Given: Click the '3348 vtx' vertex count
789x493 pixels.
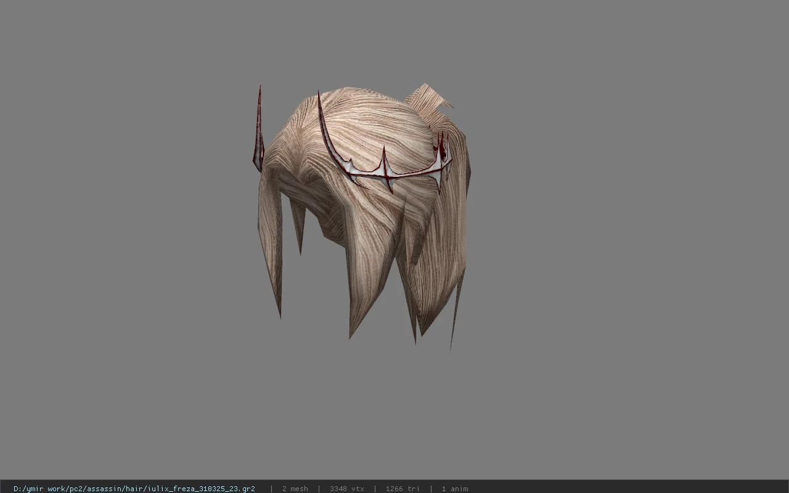Looking at the screenshot, I should (347, 489).
